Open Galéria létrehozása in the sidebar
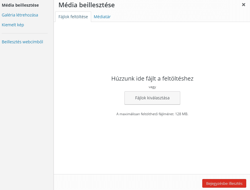Image resolution: width=250 pixels, height=190 pixels. pos(20,15)
